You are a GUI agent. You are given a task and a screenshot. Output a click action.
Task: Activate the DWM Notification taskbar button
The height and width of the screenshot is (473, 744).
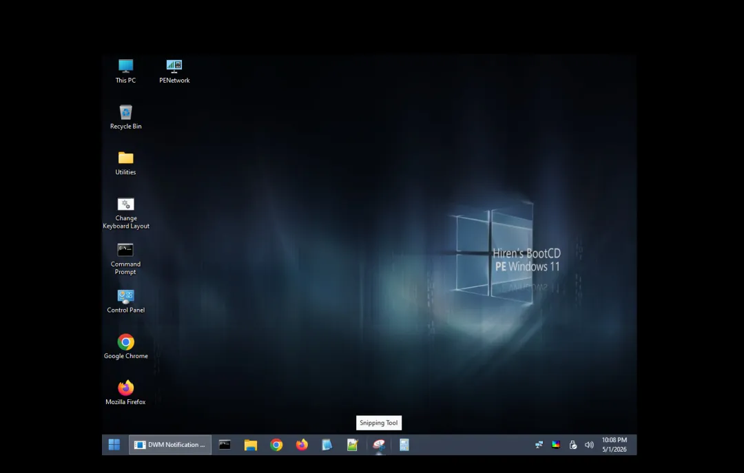[170, 445]
